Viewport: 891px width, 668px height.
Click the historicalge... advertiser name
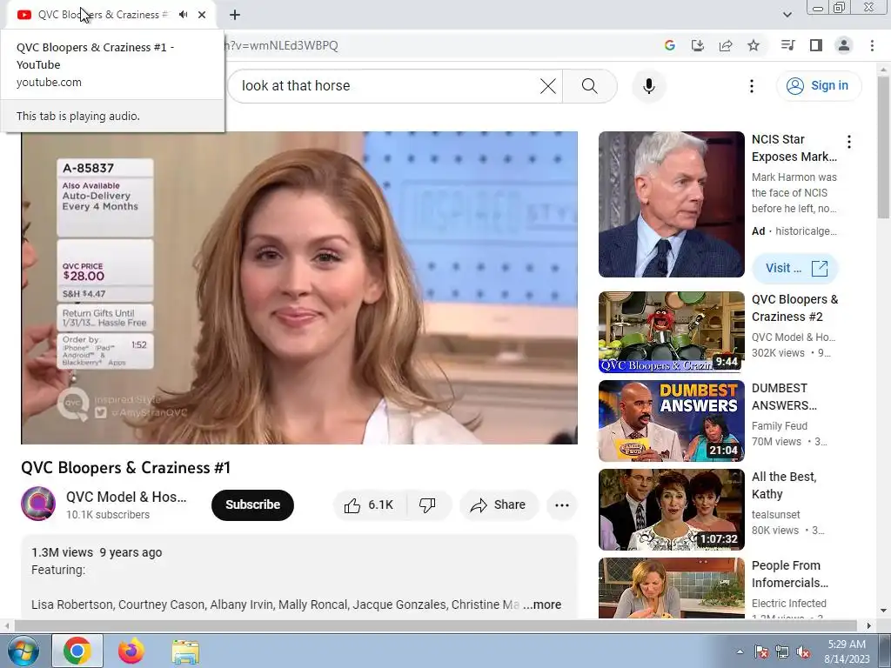[806, 231]
